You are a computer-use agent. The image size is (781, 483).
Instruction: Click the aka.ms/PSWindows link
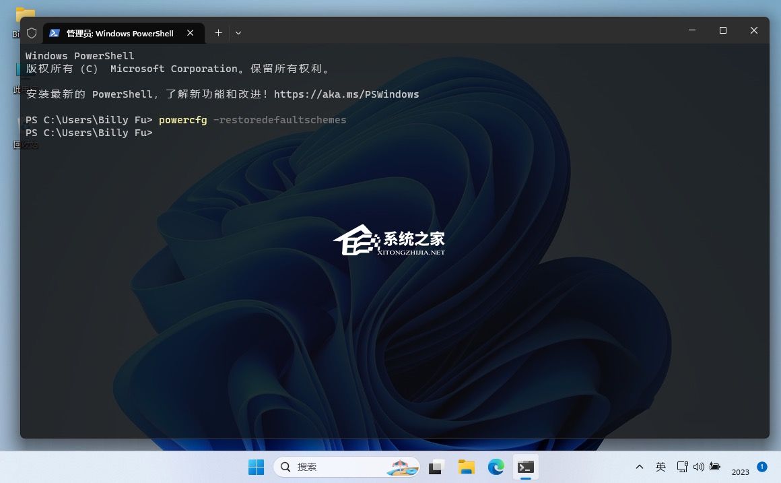point(346,94)
